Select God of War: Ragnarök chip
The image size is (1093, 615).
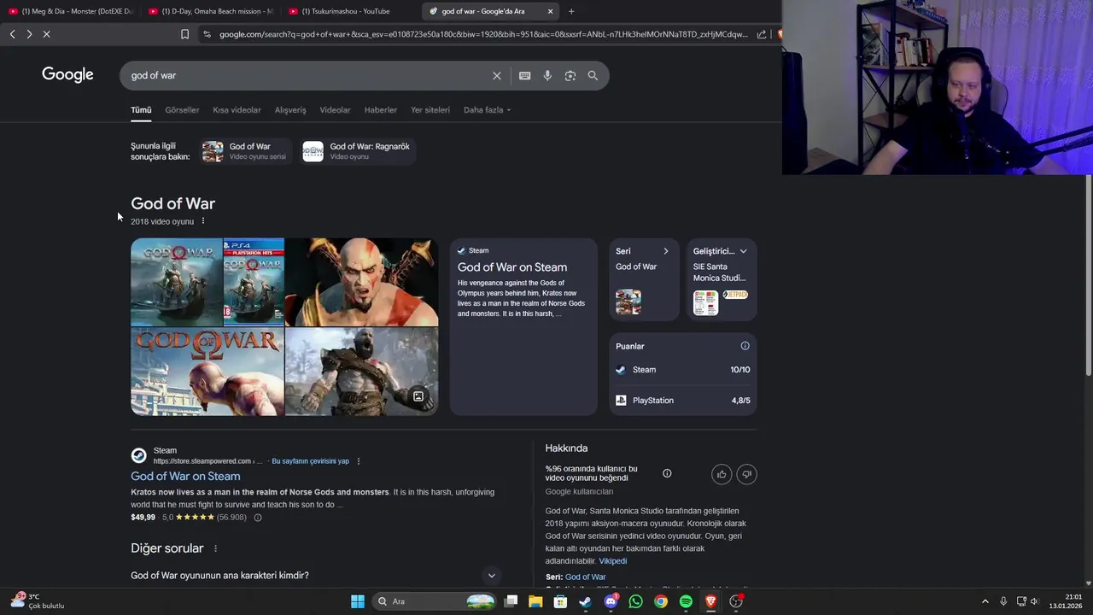(x=357, y=151)
